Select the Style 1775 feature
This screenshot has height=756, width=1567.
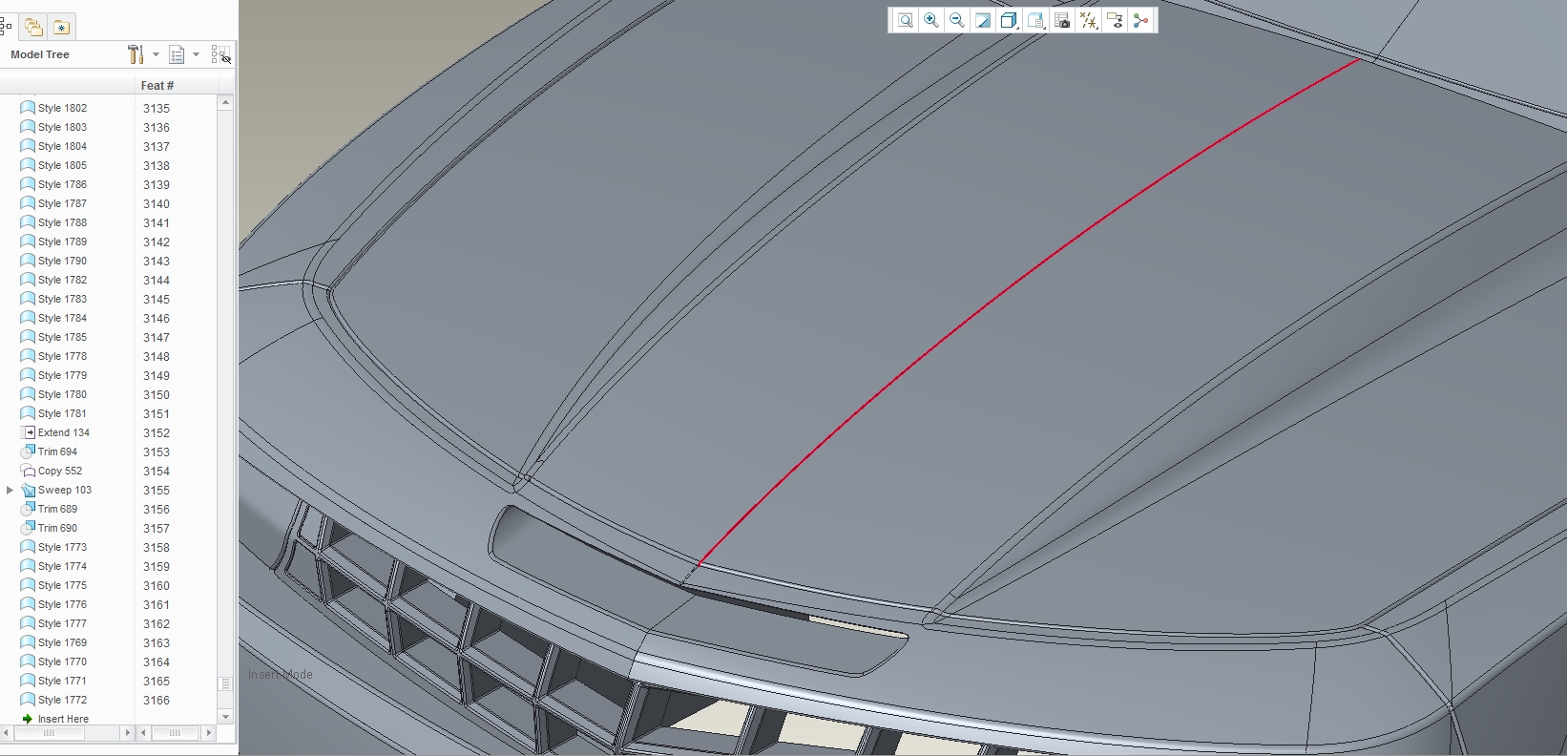(x=62, y=585)
